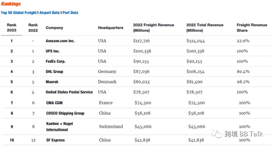The height and width of the screenshot is (146, 271).
Task: Open the Port Data link
Action: (70, 13)
